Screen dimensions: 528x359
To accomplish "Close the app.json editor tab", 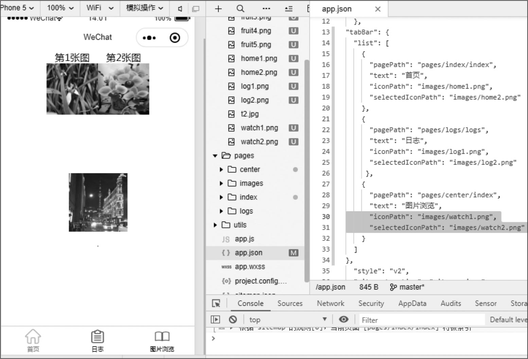I will click(378, 9).
